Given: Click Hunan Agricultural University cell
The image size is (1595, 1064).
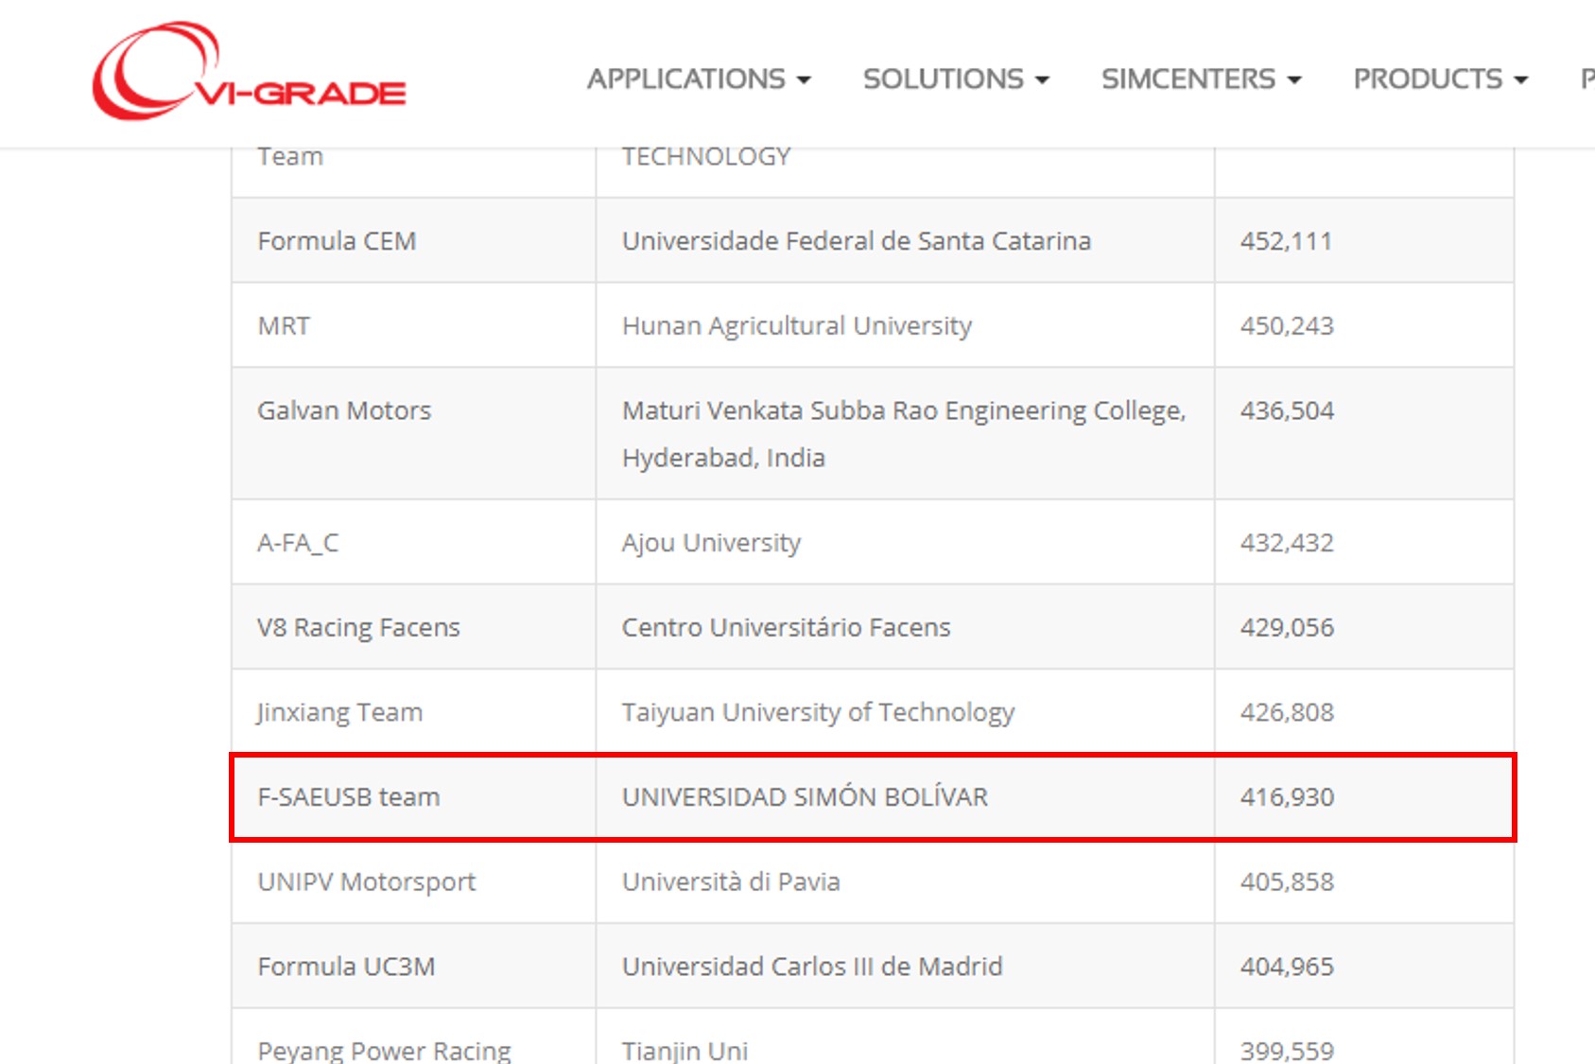Looking at the screenshot, I should pyautogui.click(x=905, y=325).
